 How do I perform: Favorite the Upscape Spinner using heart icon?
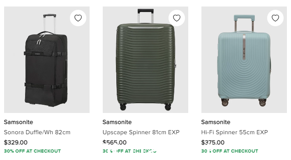click(177, 18)
